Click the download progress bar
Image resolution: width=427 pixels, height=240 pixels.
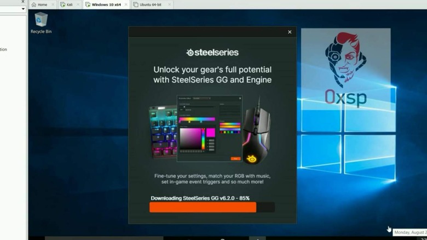click(212, 207)
